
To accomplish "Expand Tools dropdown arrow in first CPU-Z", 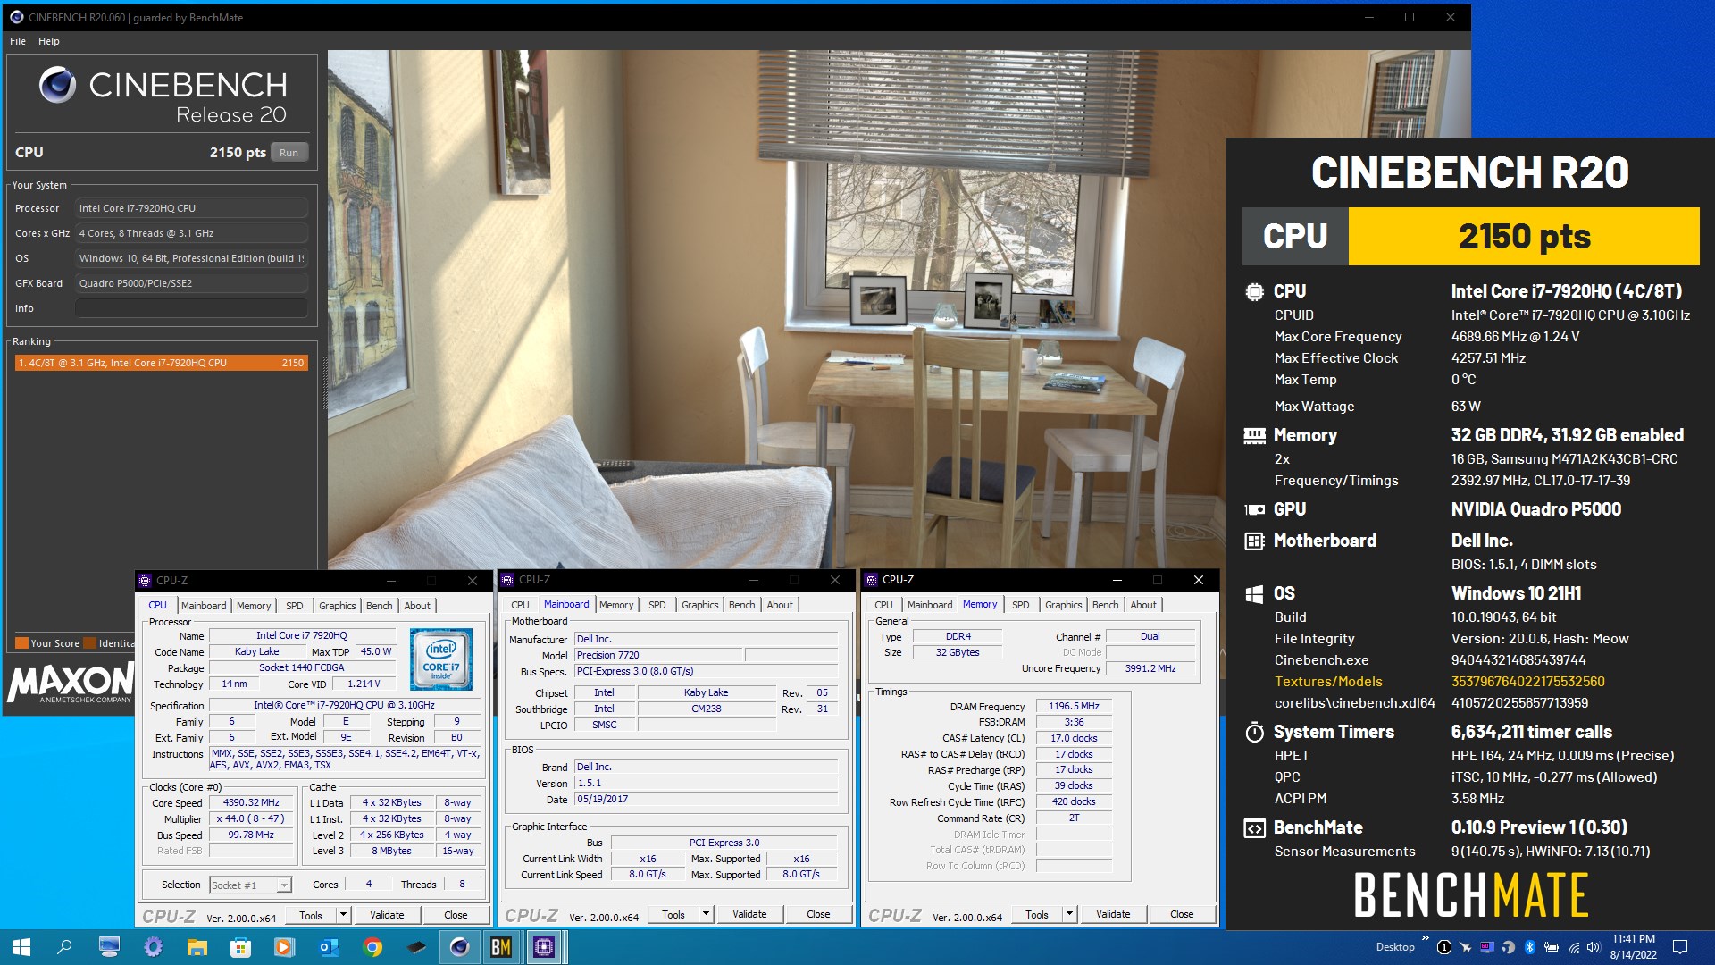I will (x=343, y=915).
